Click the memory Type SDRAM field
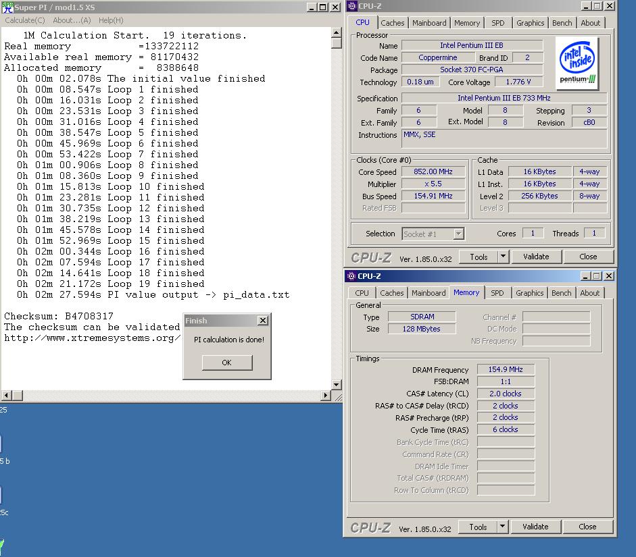636x557 pixels. (422, 317)
